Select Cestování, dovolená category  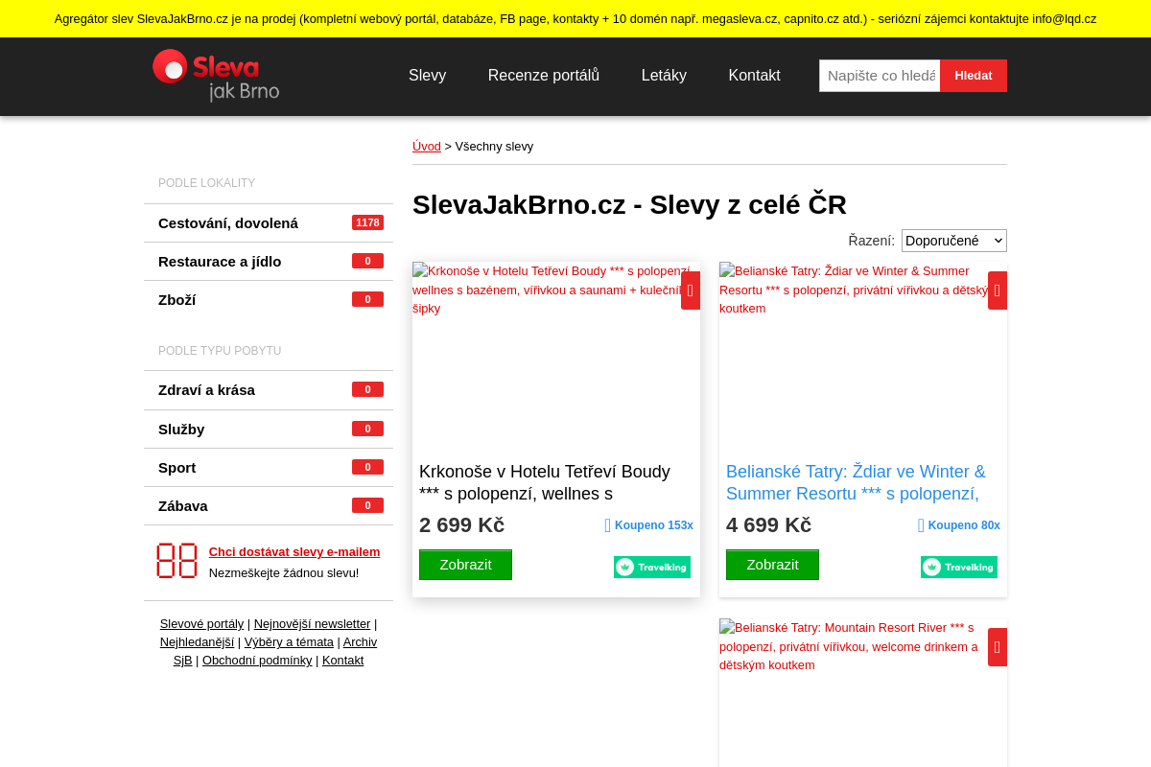tap(228, 223)
